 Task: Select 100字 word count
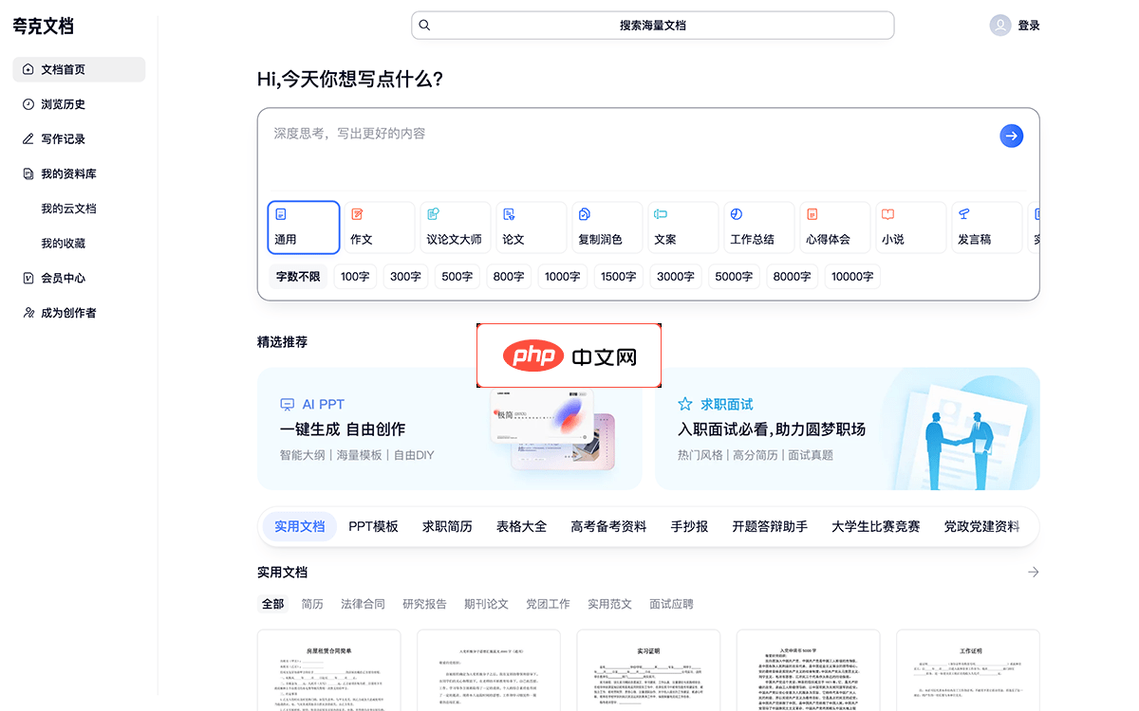click(355, 277)
